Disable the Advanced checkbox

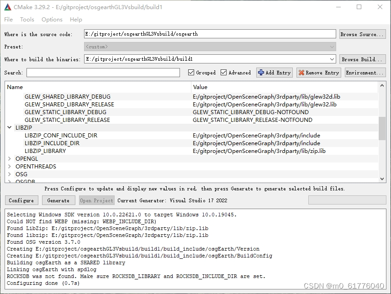(x=223, y=72)
